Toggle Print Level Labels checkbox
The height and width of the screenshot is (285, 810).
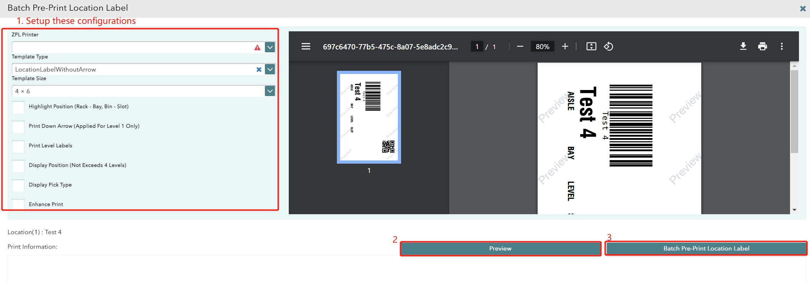[x=18, y=146]
